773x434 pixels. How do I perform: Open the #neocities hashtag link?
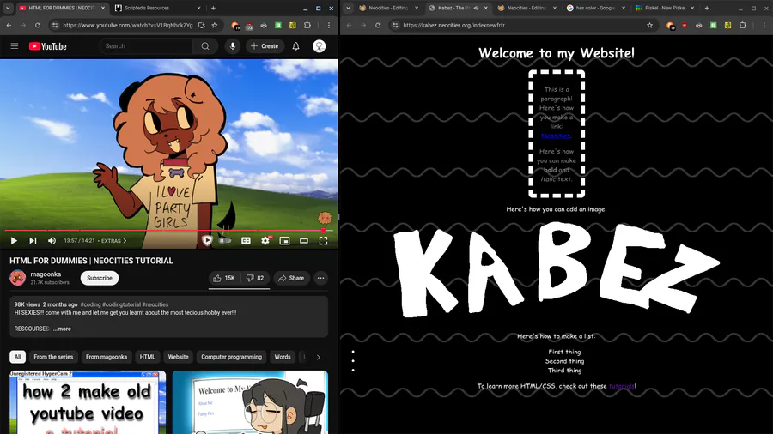(155, 304)
